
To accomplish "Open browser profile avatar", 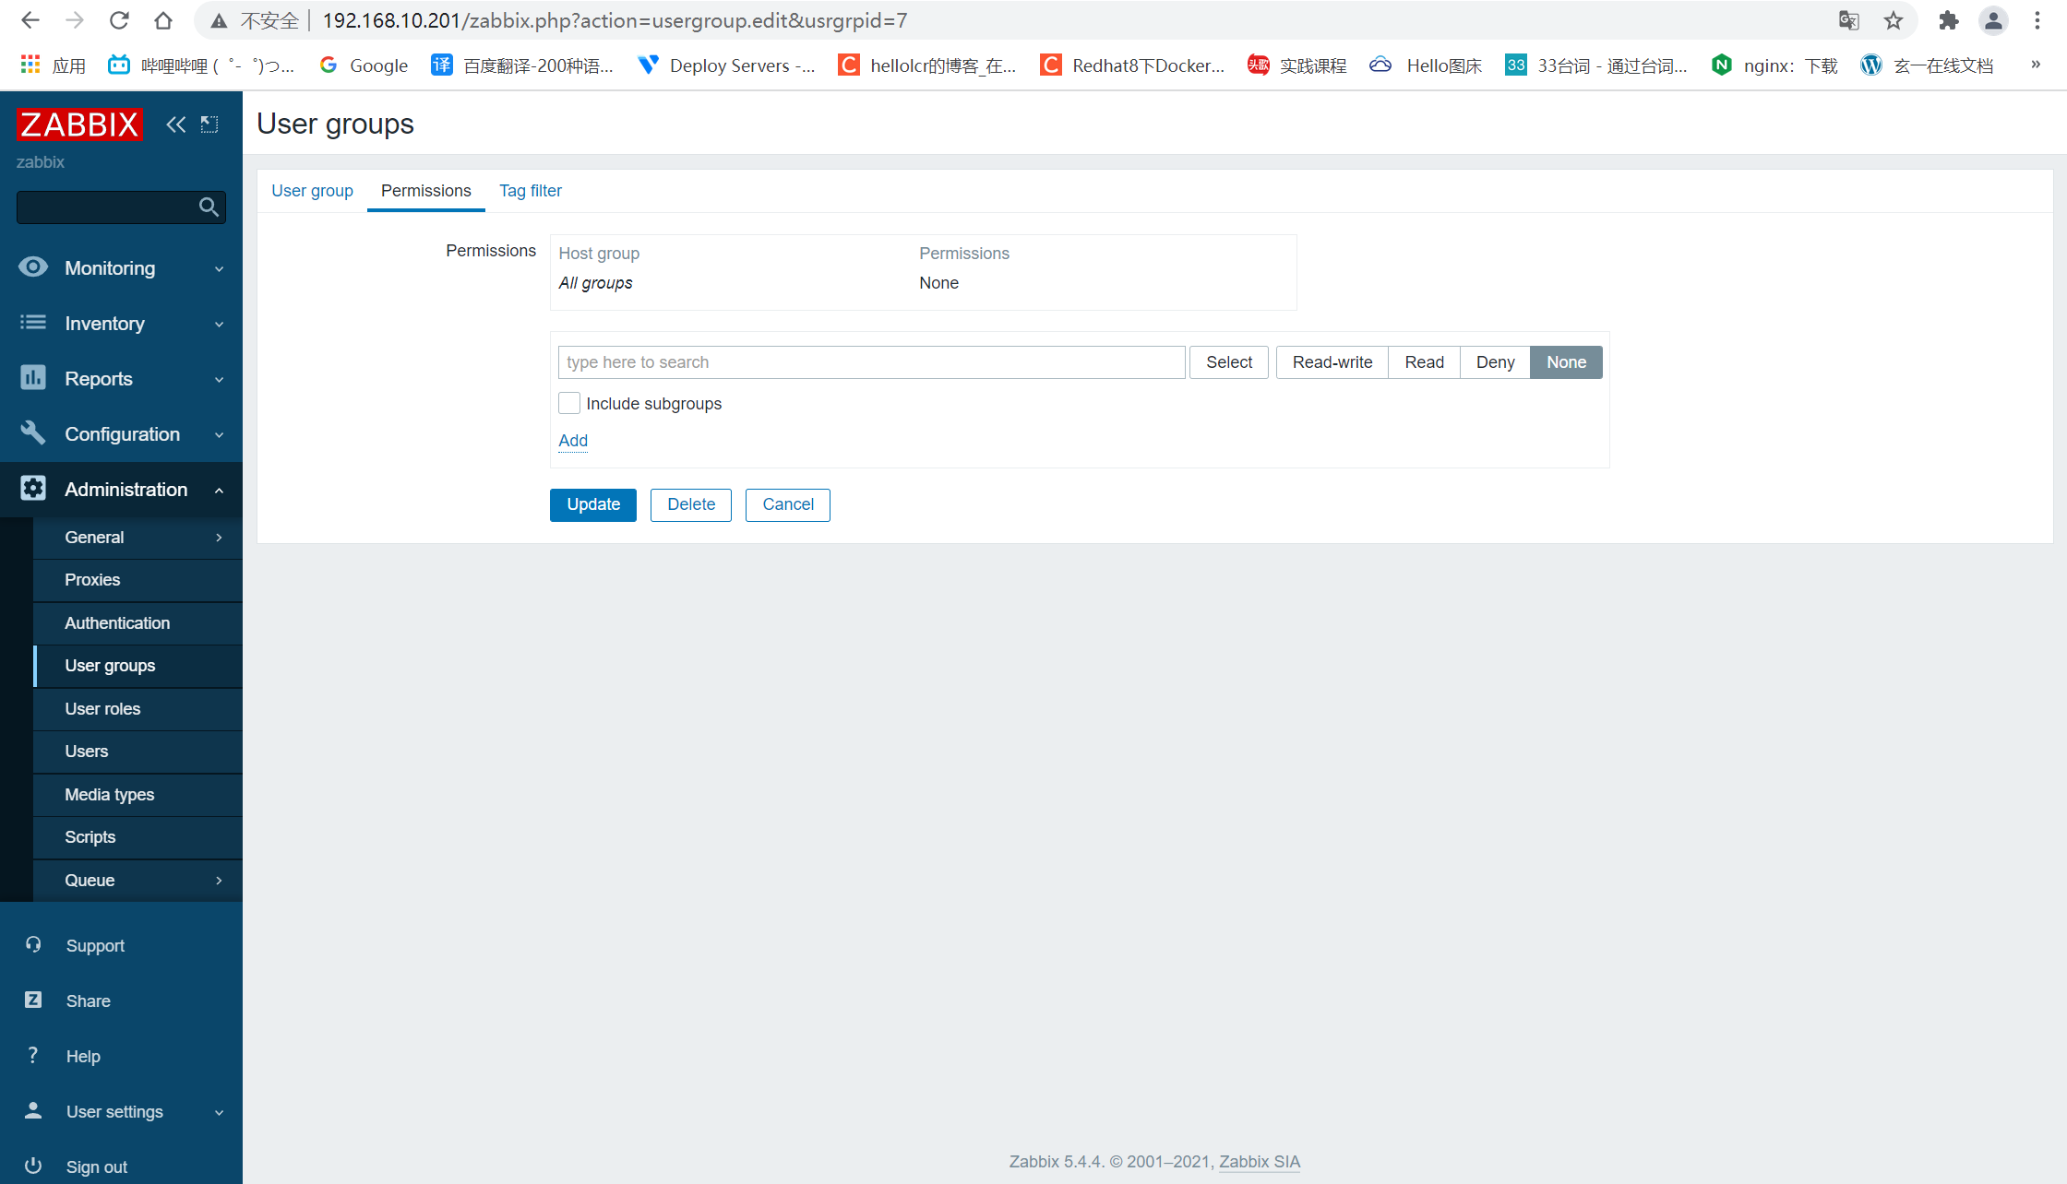I will pos(1993,20).
